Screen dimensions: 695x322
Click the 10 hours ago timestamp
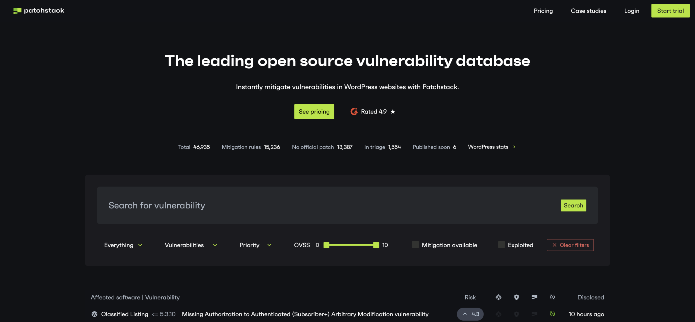[x=586, y=314]
